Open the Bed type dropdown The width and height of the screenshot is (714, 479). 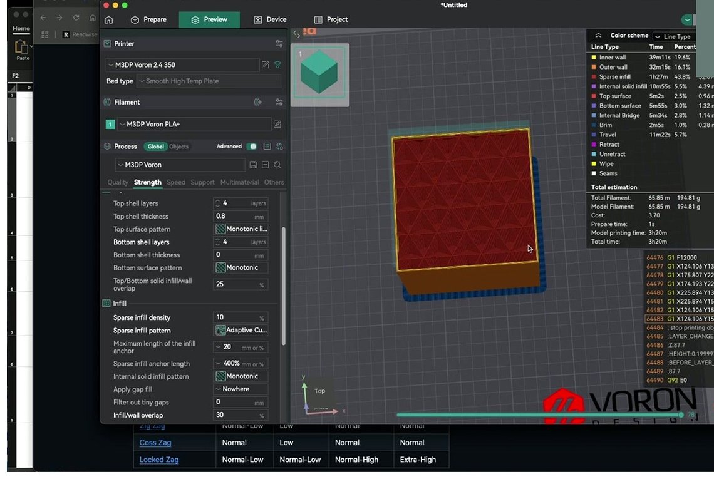tap(209, 81)
